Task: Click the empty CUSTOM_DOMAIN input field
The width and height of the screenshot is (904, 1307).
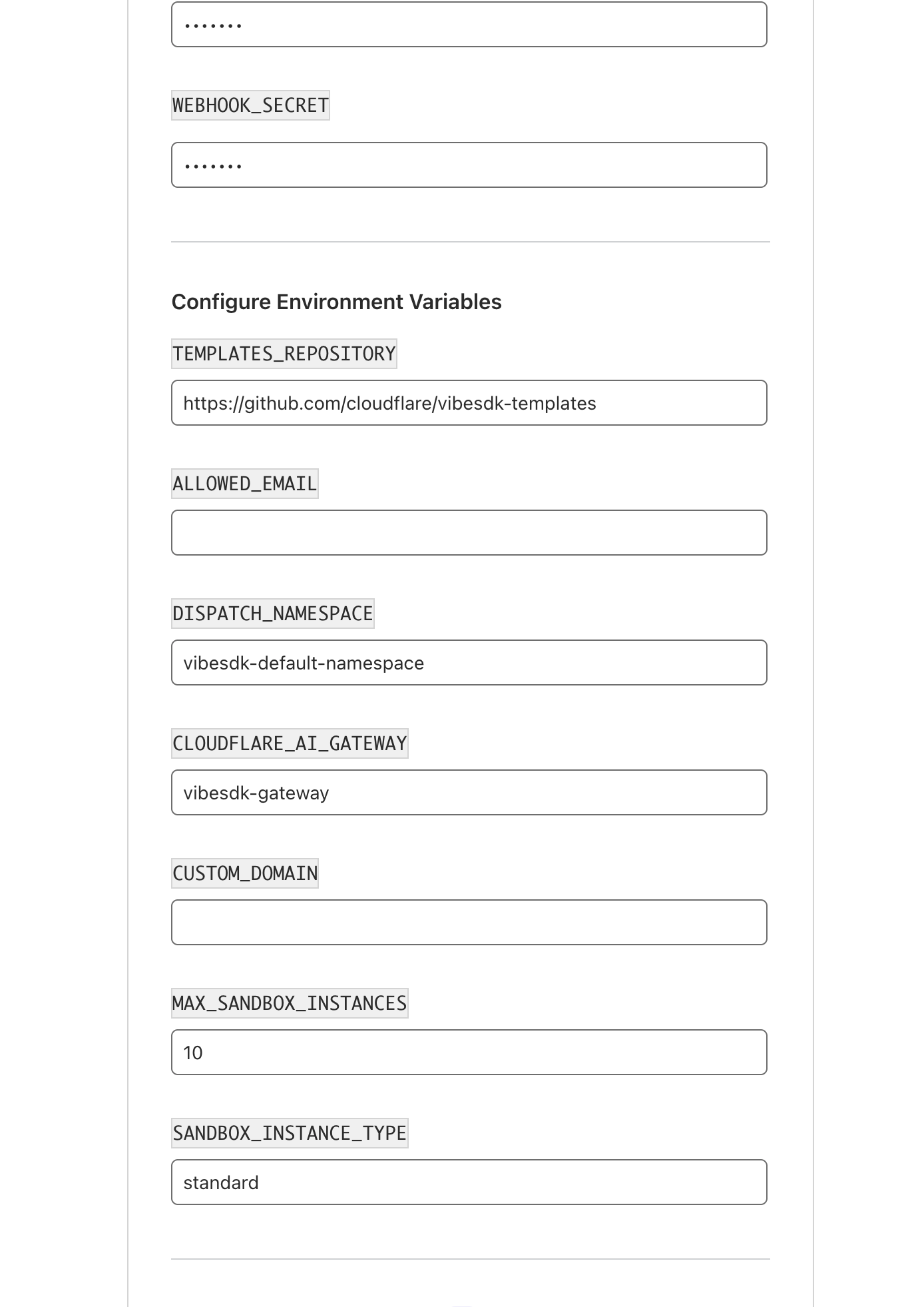Action: (469, 923)
